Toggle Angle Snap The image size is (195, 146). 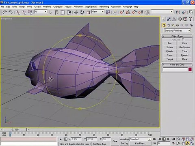point(128,13)
